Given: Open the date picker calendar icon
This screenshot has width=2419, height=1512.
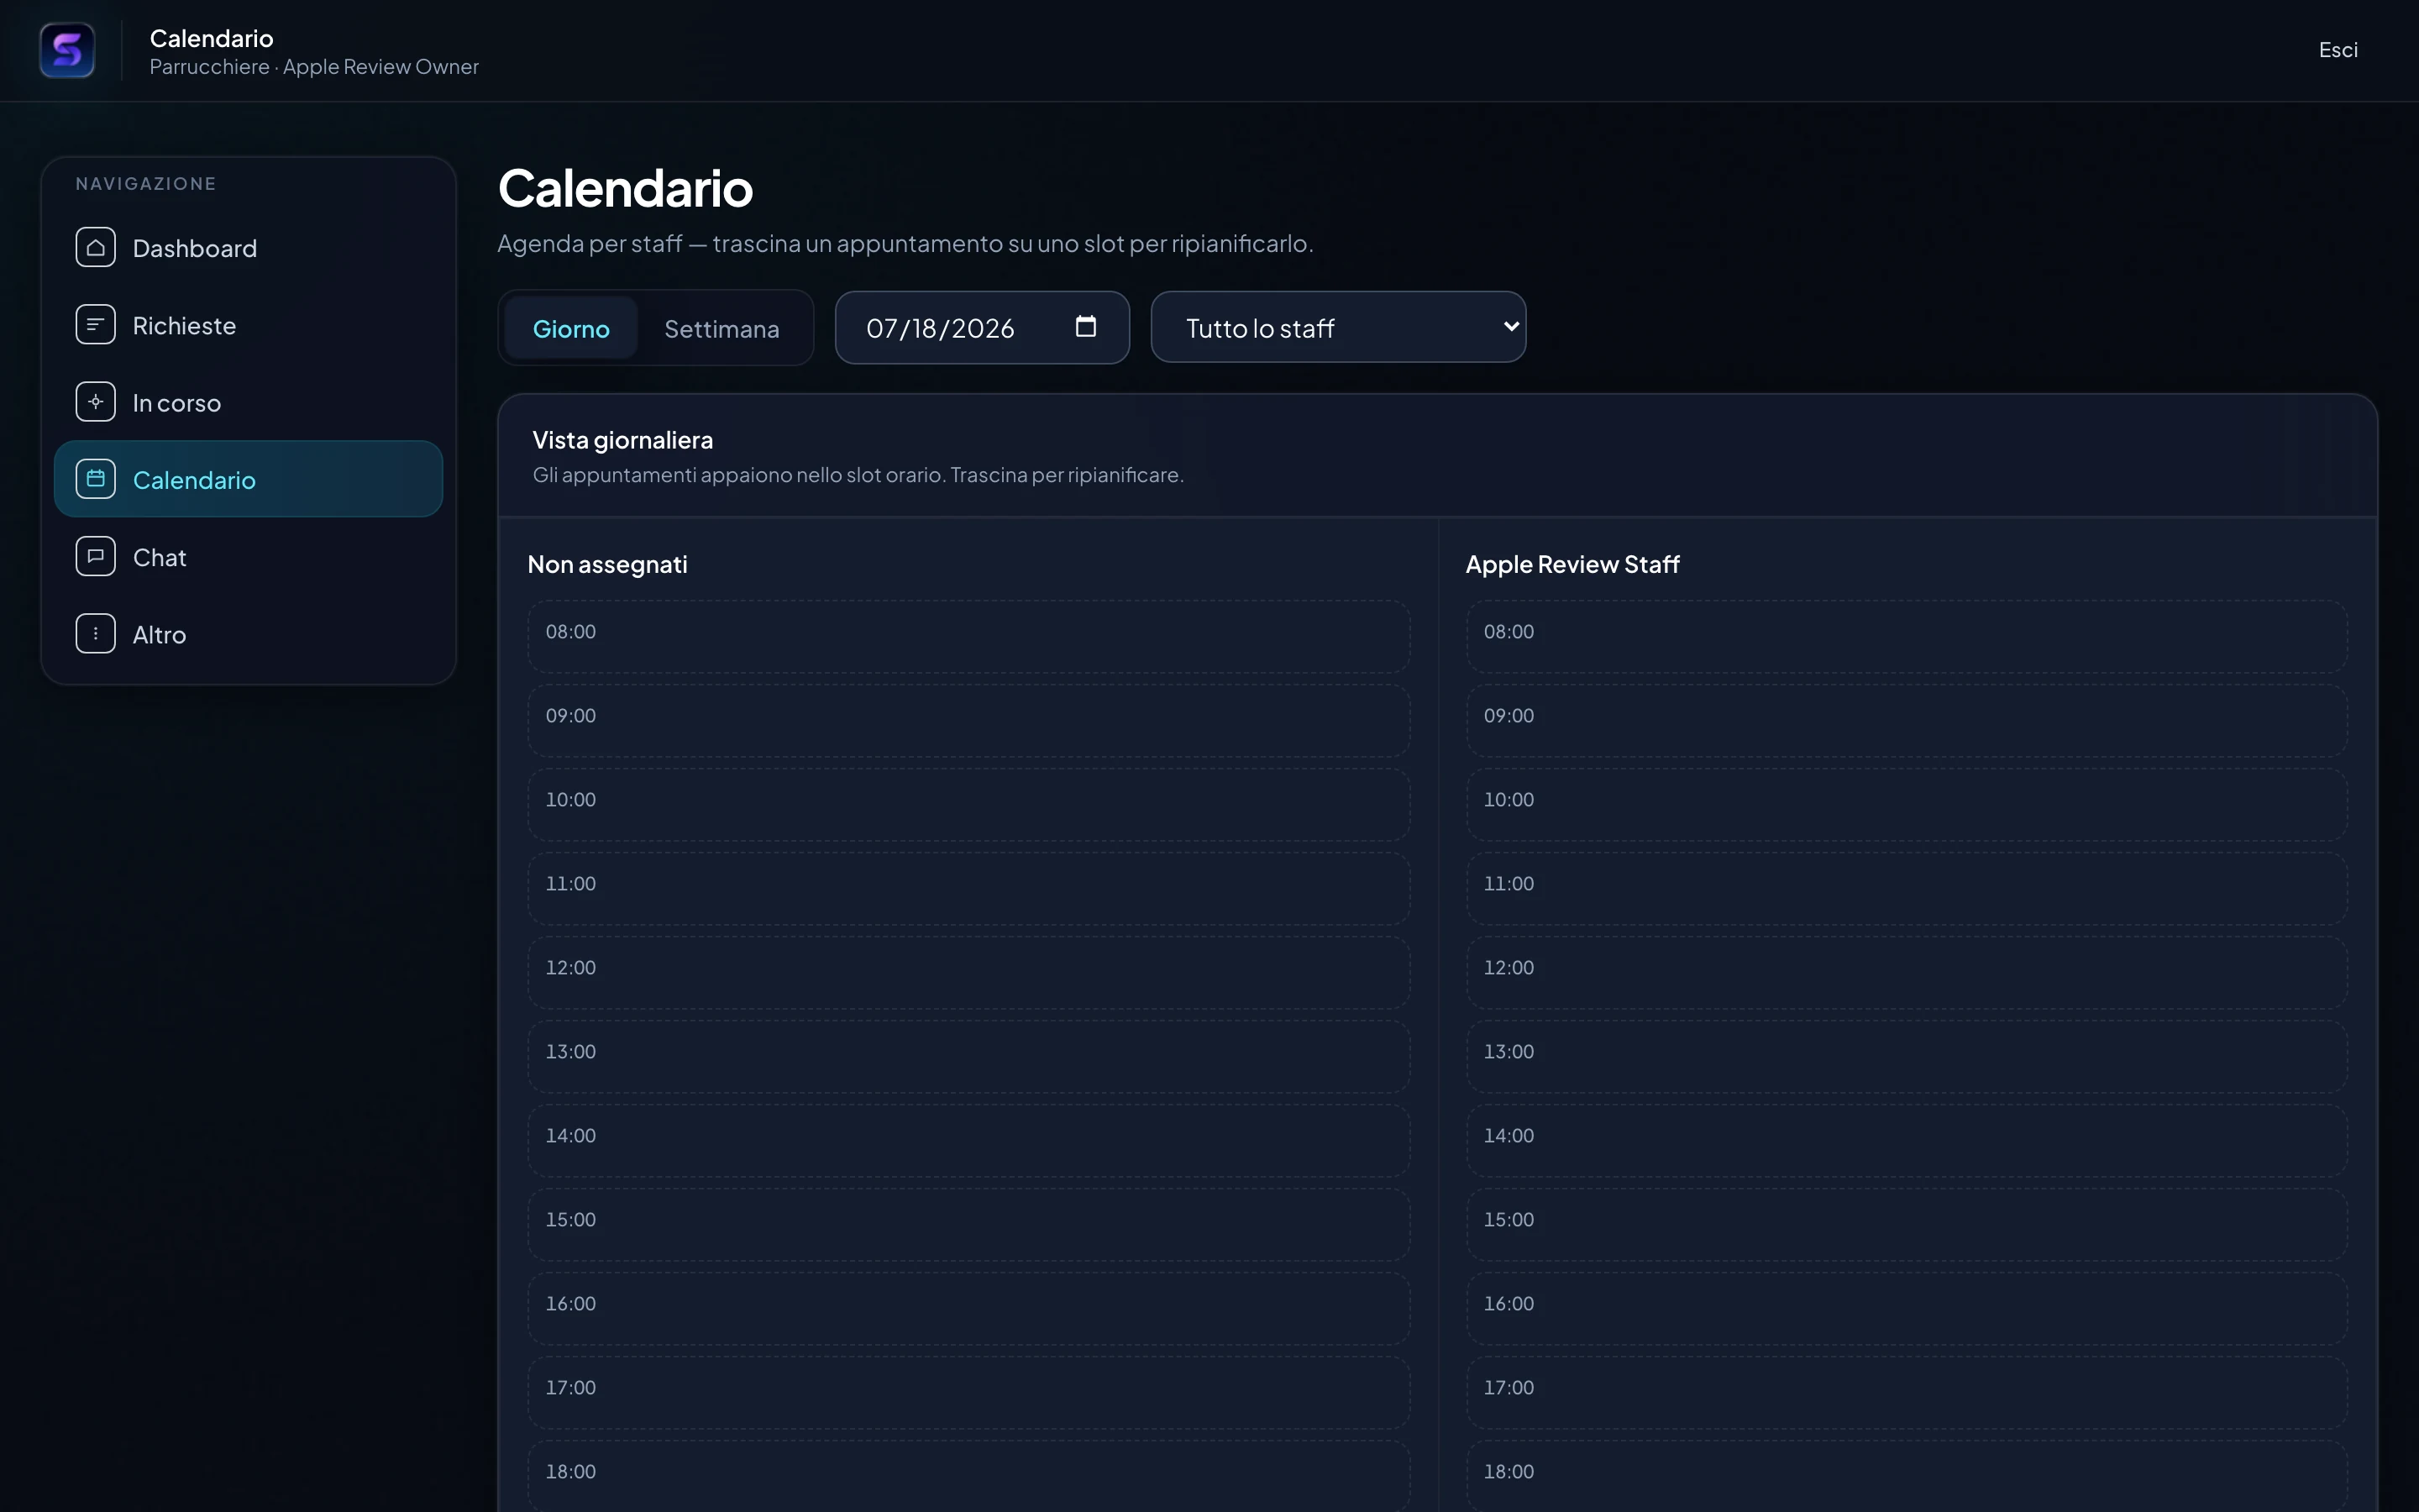Looking at the screenshot, I should pyautogui.click(x=1085, y=327).
